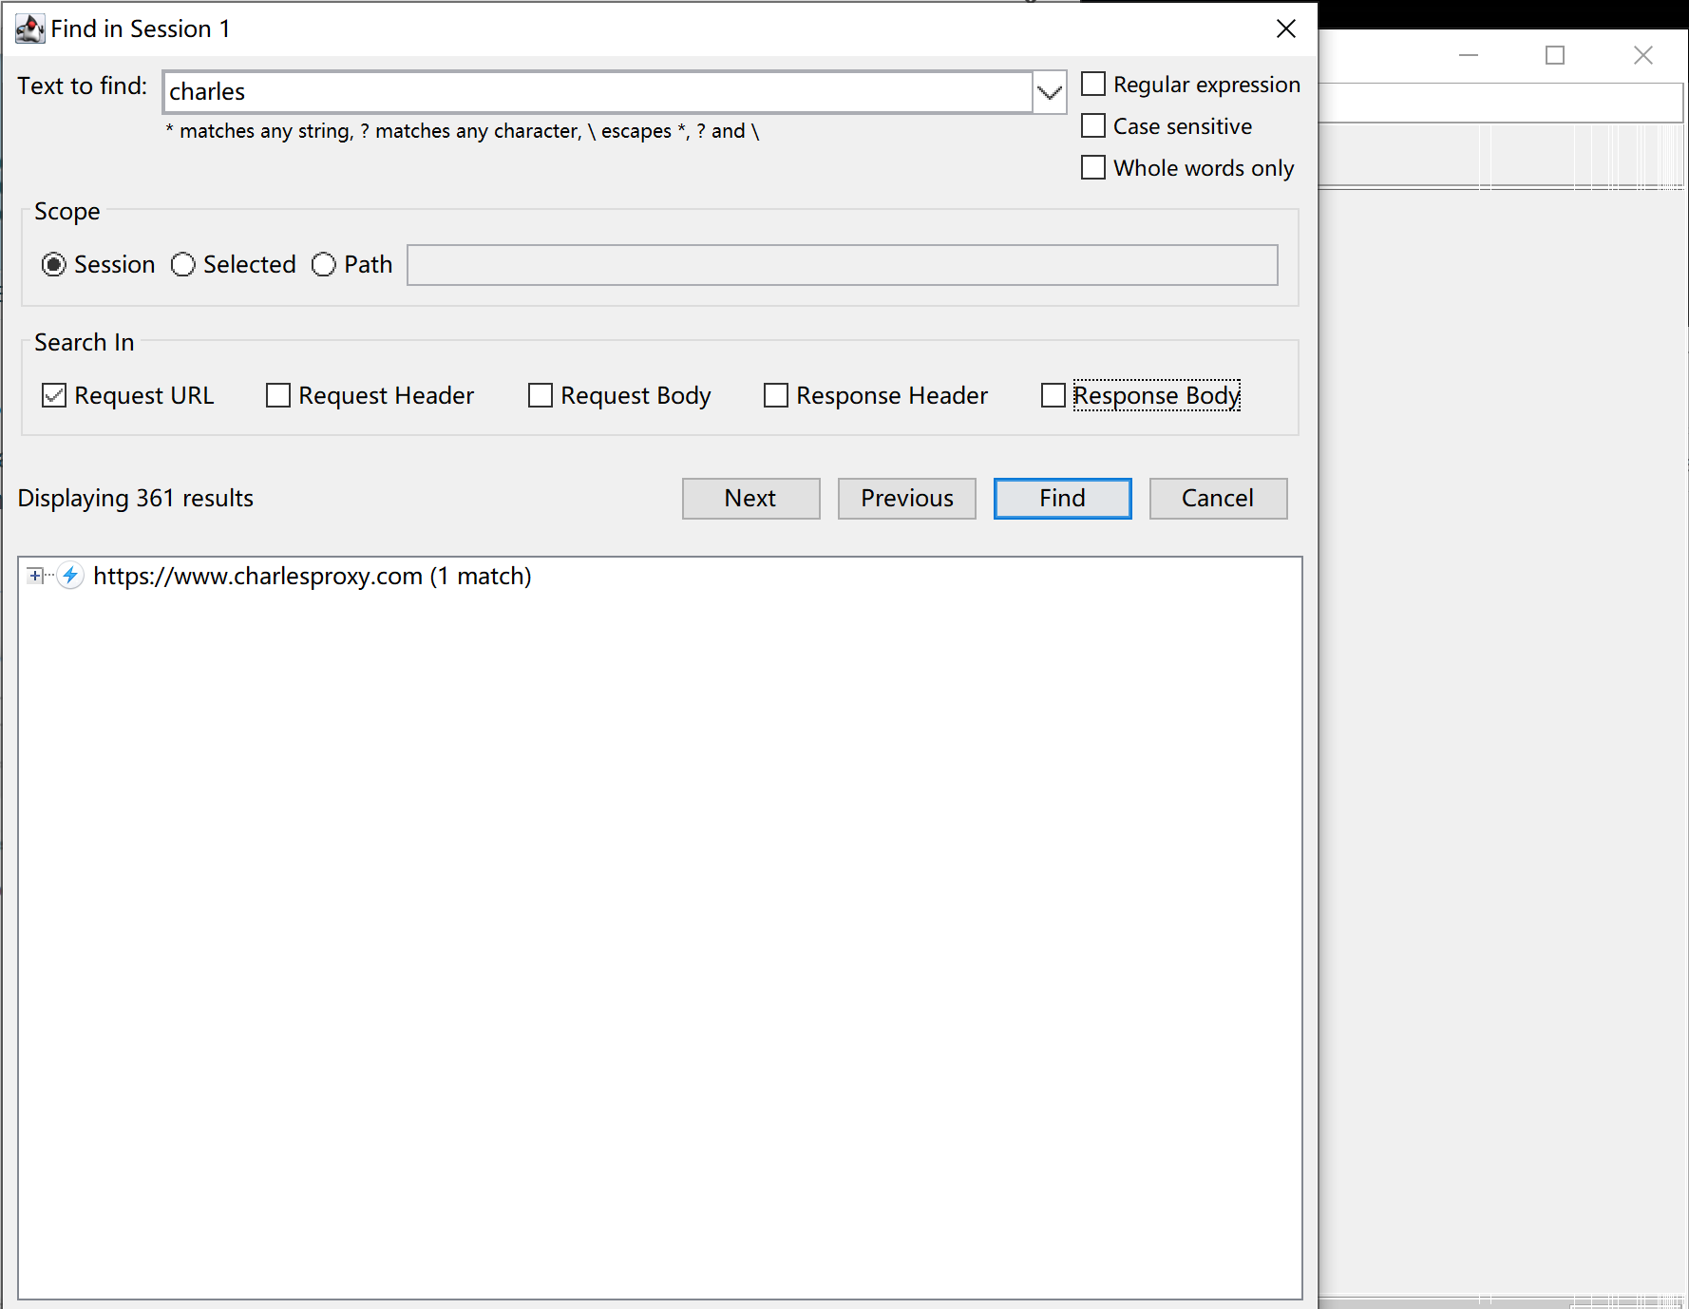1689x1309 pixels.
Task: Click the Text to find input field
Action: [598, 92]
